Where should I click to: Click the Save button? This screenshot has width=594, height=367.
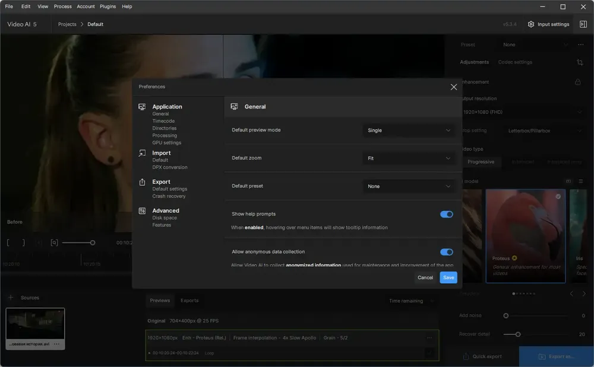pos(448,277)
